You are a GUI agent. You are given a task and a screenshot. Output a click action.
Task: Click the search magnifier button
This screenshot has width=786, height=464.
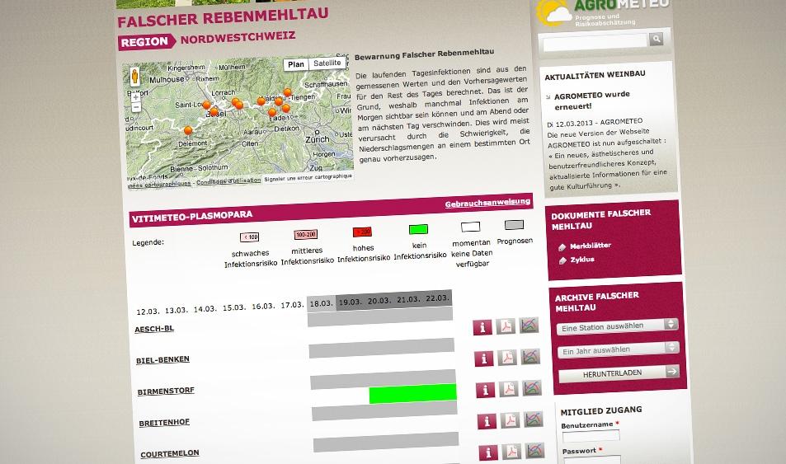pos(657,39)
